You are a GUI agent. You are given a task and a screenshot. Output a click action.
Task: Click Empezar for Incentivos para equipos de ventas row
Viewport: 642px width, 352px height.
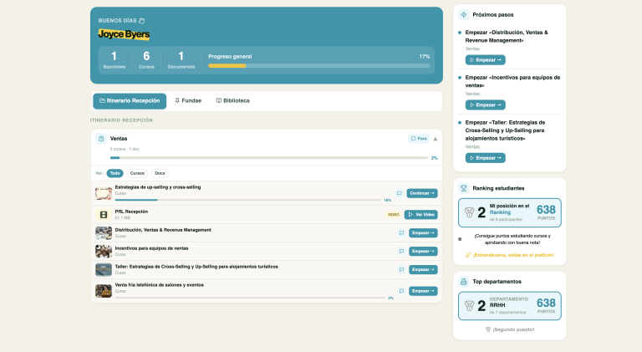[423, 252]
